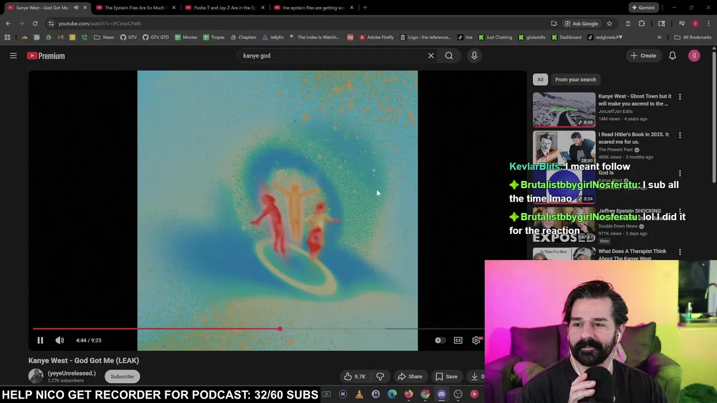This screenshot has height=403, width=717.
Task: Open I Read Hitler's Book video title
Action: pos(634,138)
